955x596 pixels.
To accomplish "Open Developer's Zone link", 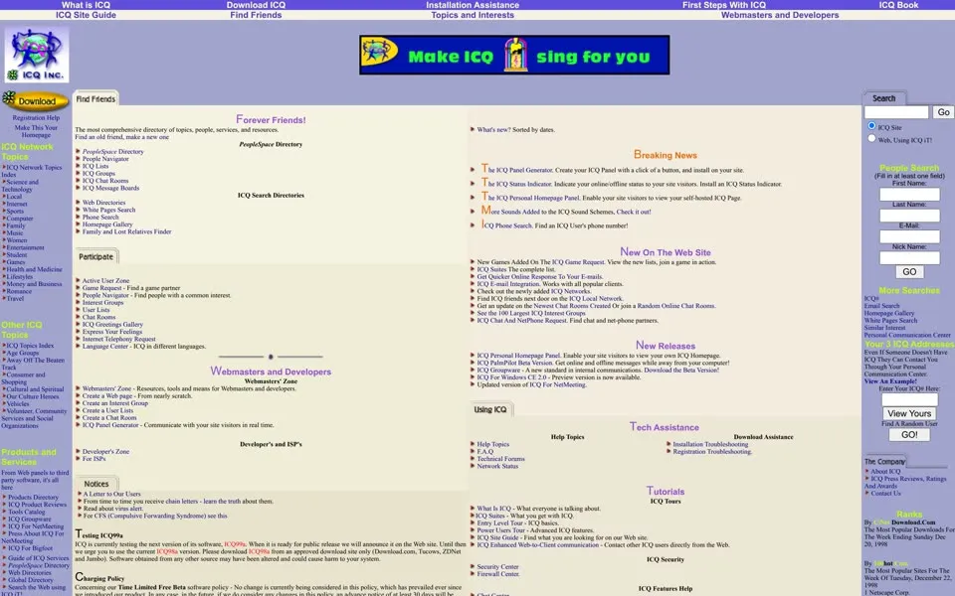I will point(105,452).
